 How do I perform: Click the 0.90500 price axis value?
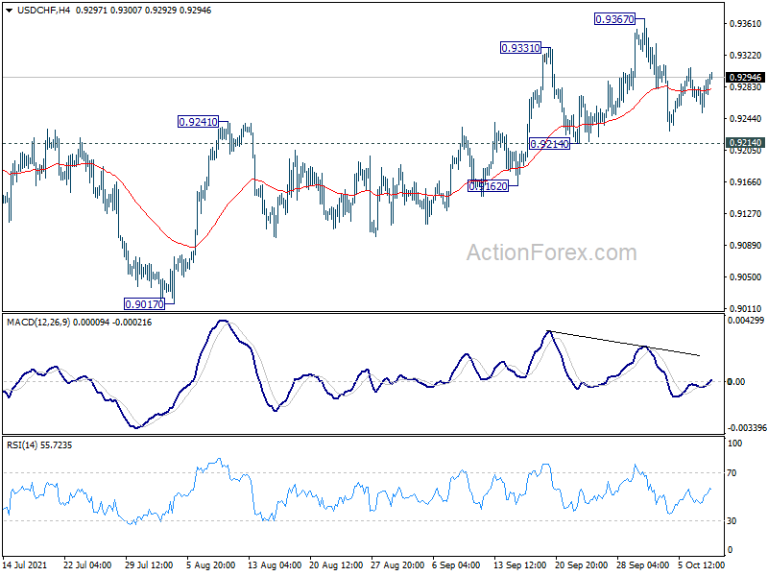pos(746,277)
